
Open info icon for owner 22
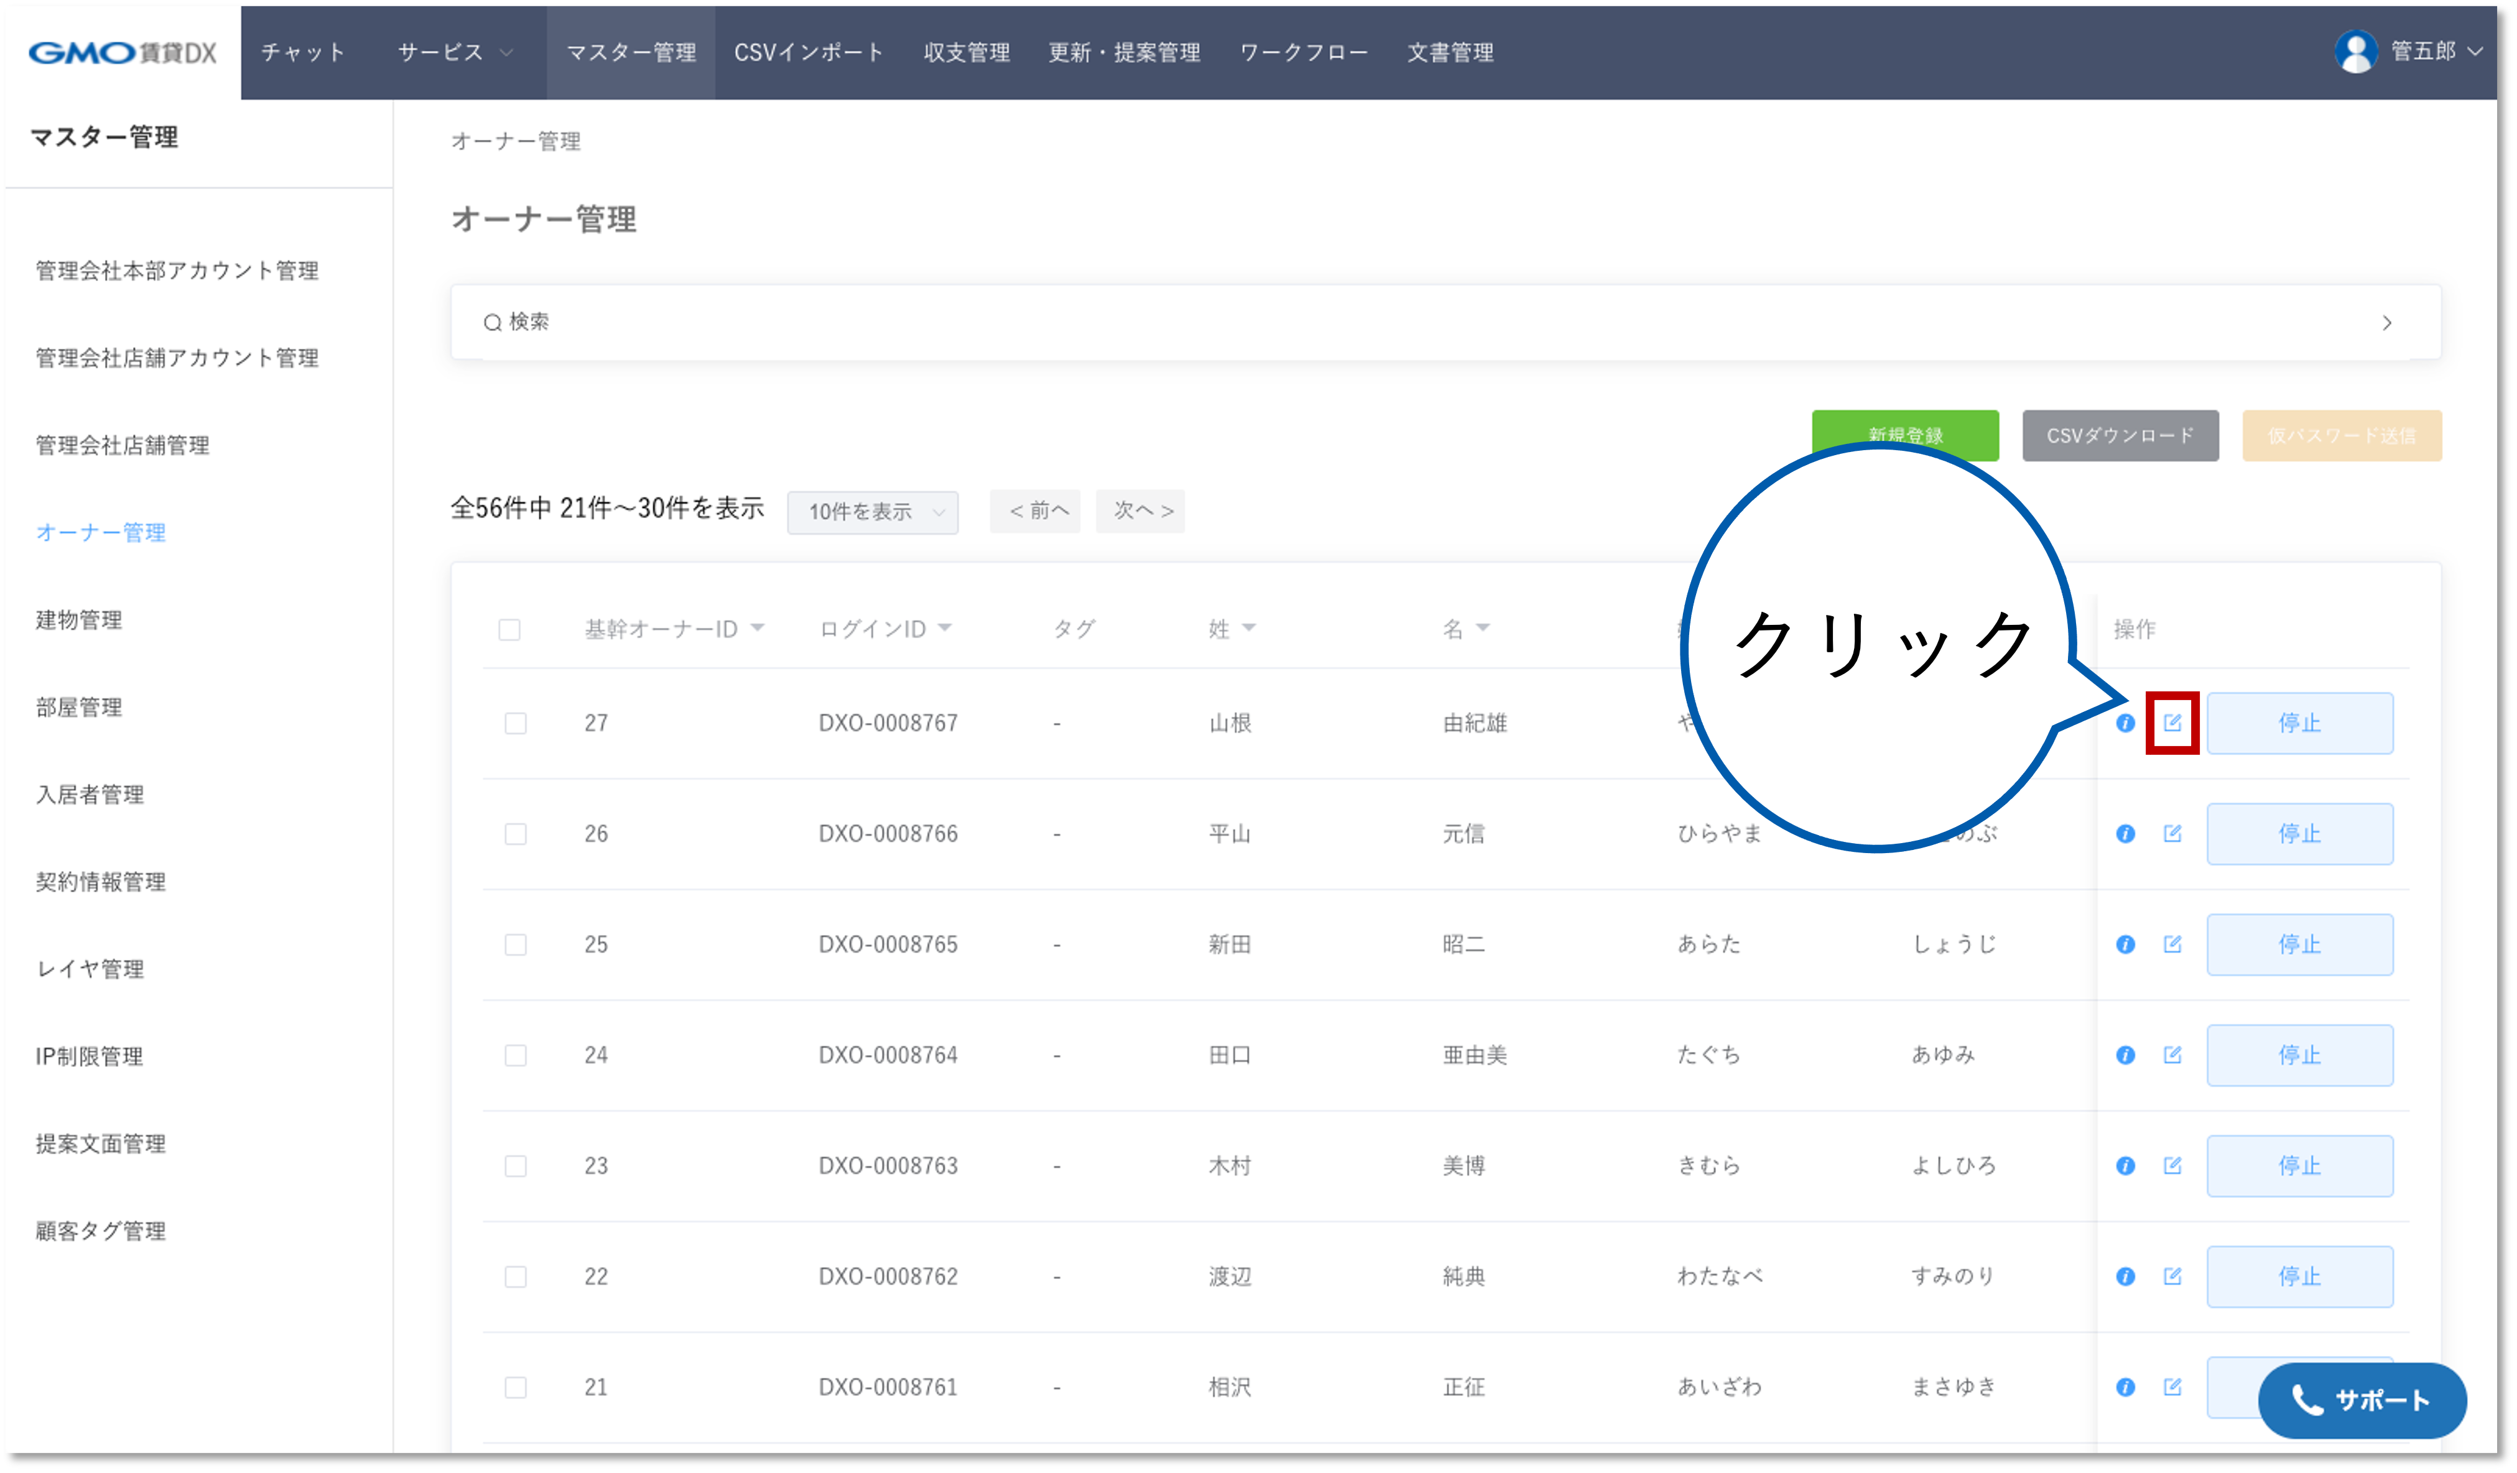coord(2125,1277)
